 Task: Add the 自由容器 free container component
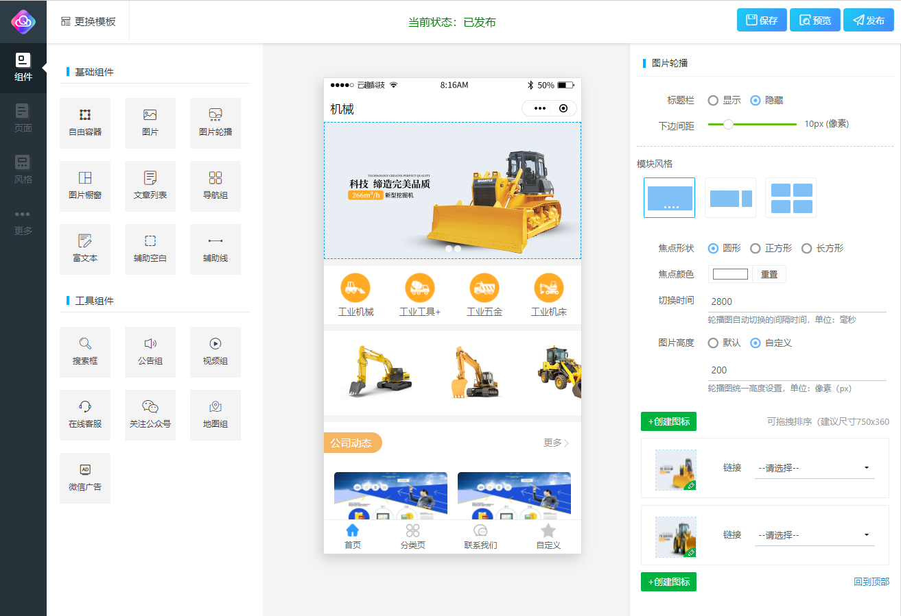[85, 123]
